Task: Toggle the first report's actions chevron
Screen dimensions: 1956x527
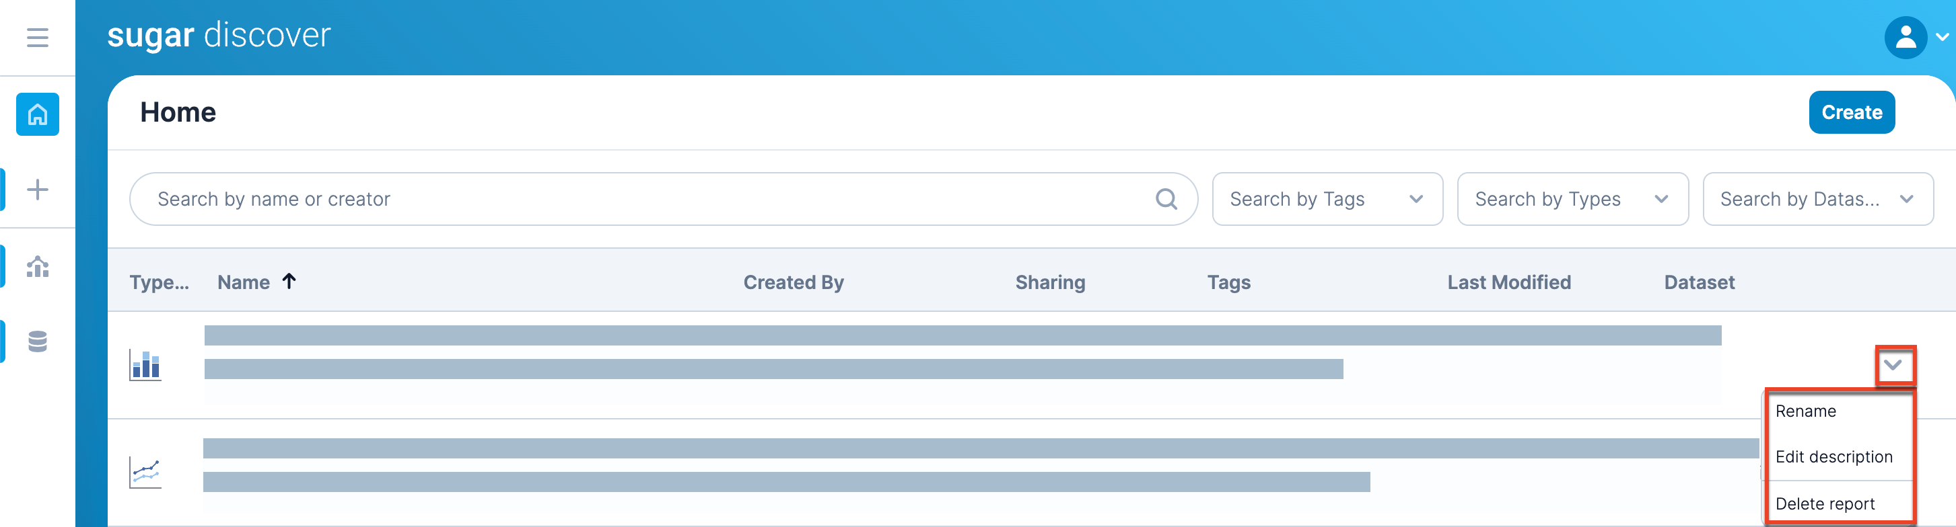Action: [1893, 365]
